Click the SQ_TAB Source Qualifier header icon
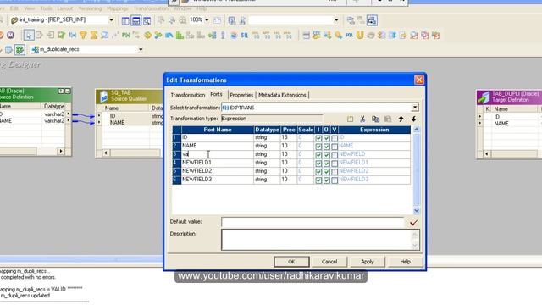This screenshot has height=305, width=542. click(103, 97)
